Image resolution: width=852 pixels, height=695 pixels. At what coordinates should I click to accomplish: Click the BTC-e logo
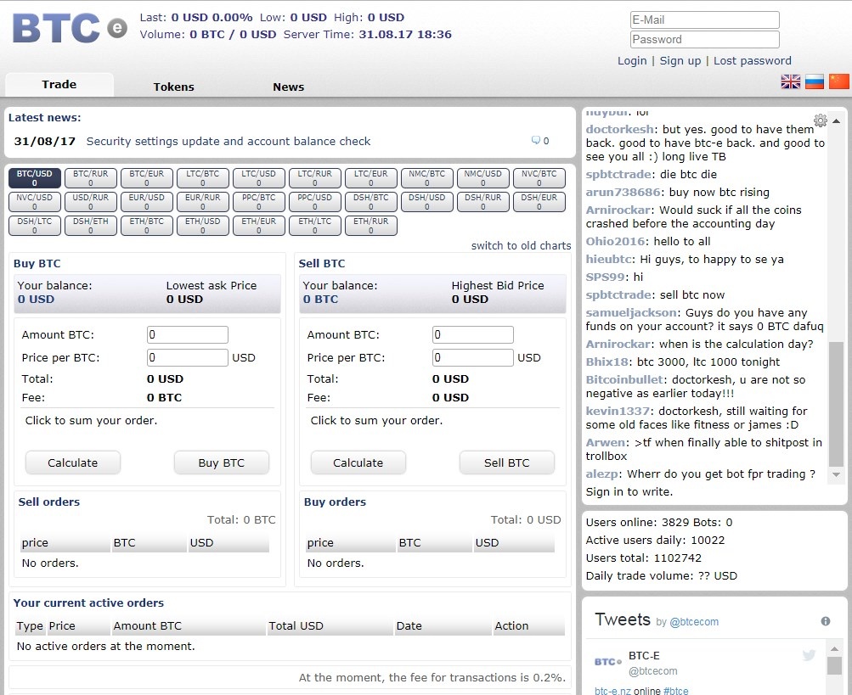[69, 27]
